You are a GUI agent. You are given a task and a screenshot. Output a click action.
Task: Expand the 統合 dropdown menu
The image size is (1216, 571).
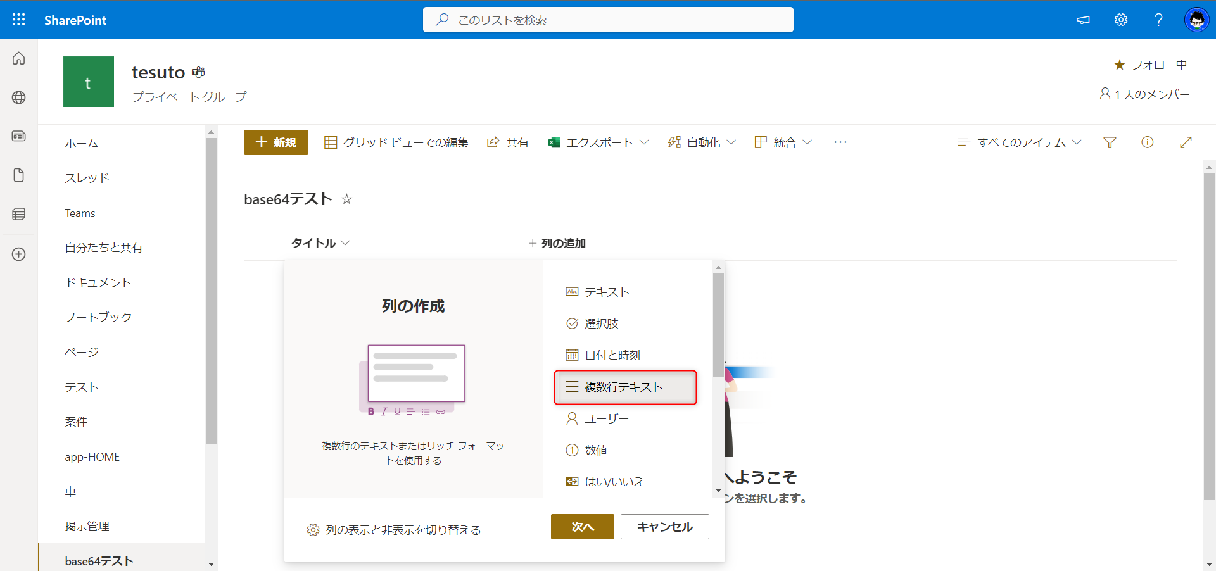click(782, 142)
